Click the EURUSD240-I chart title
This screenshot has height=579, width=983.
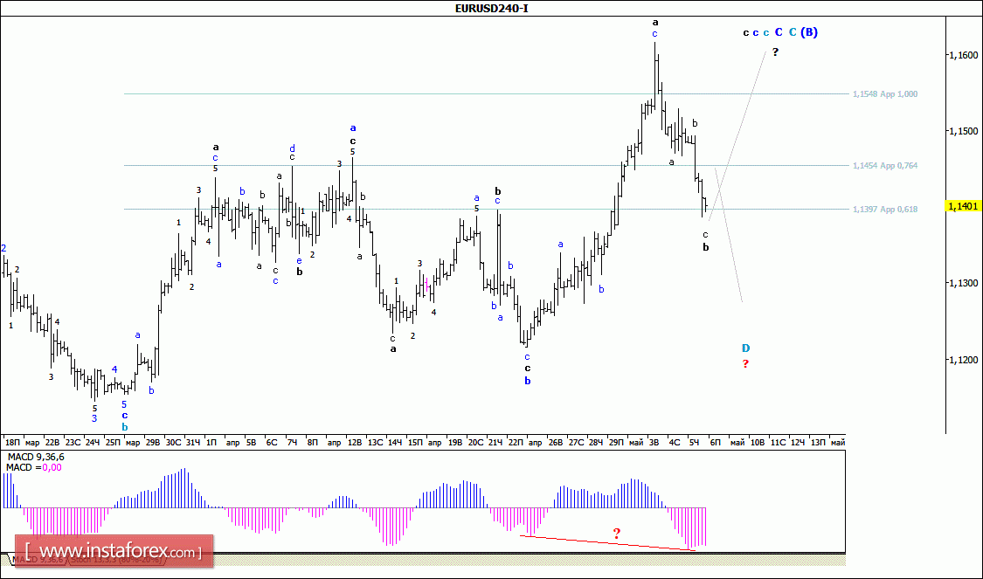(x=491, y=8)
